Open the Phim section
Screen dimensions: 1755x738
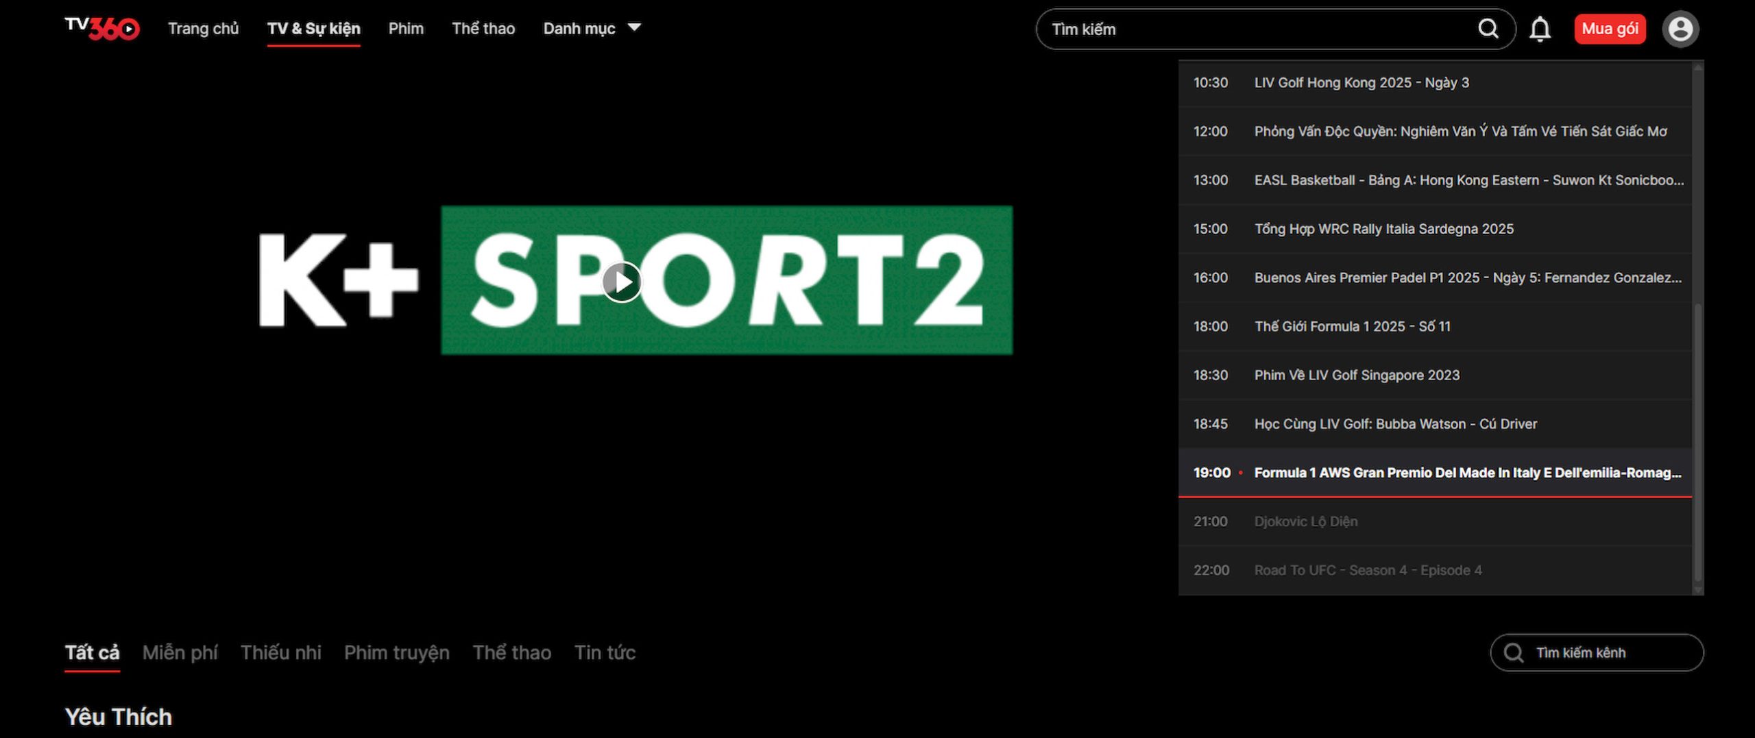(x=406, y=28)
